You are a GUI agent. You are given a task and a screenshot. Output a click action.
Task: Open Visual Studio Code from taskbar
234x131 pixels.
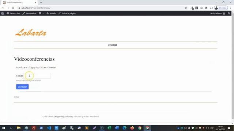click(49, 128)
